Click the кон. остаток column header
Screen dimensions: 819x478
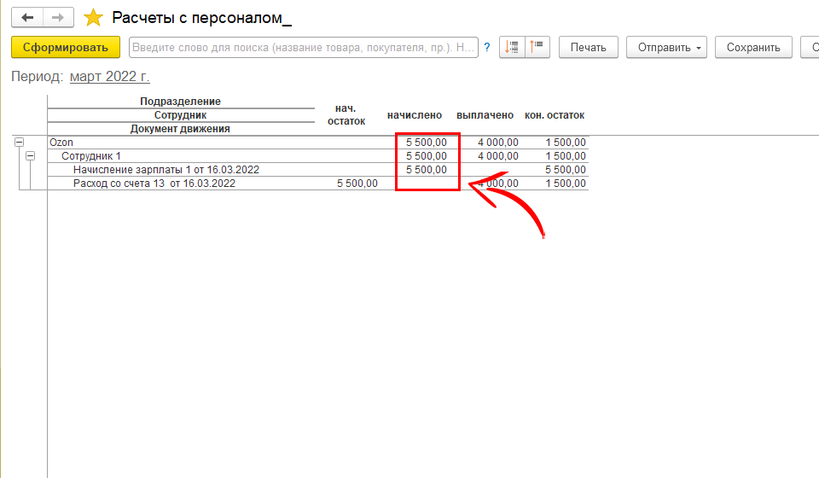point(554,115)
